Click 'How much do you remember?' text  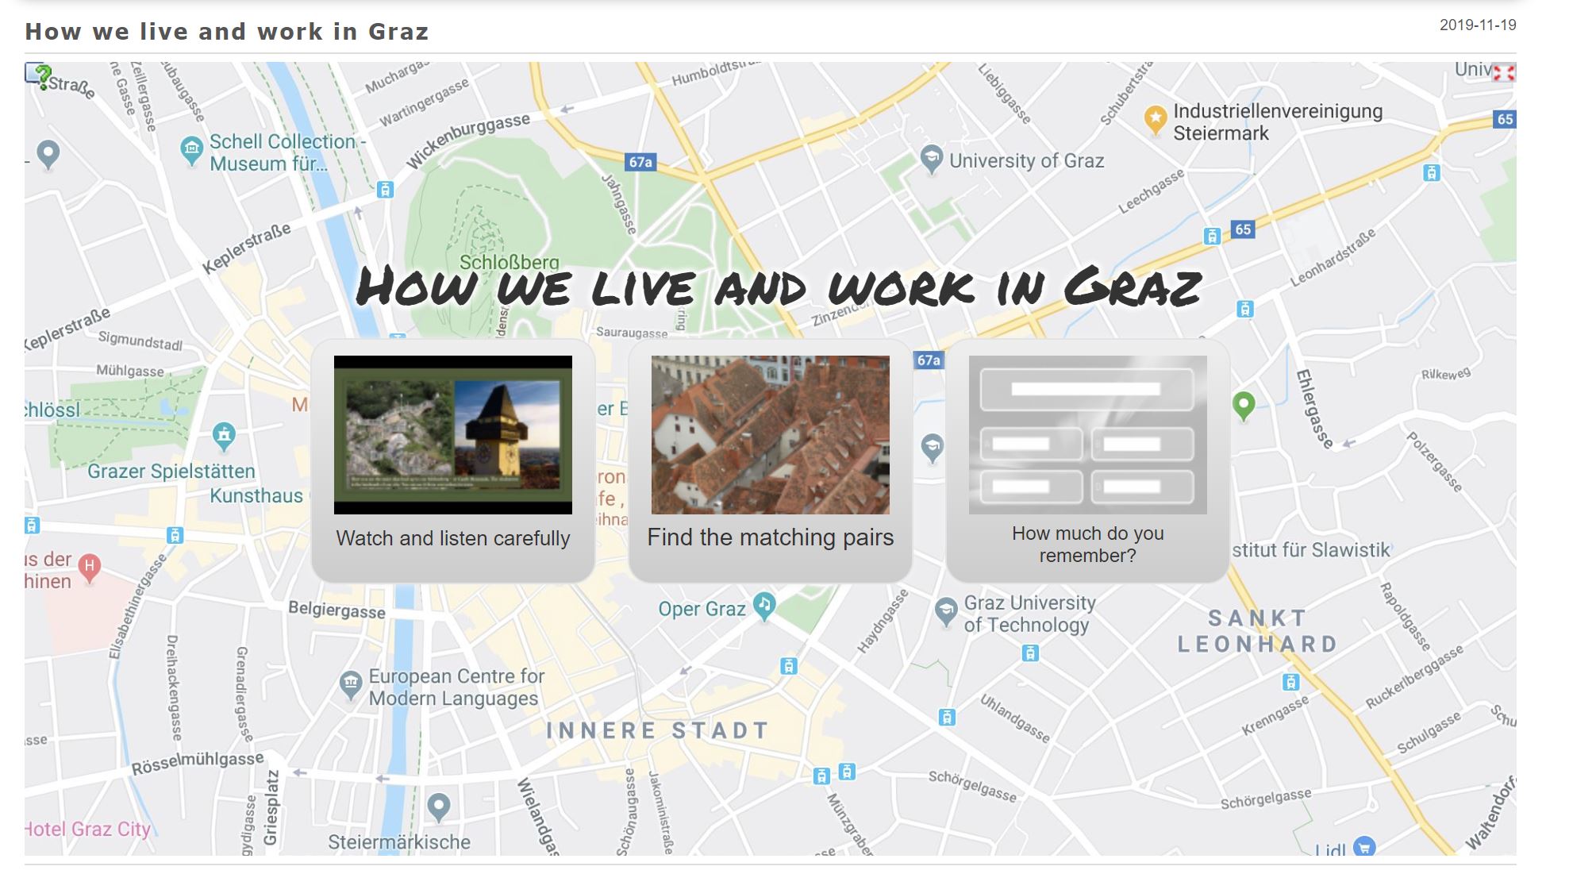click(x=1087, y=544)
